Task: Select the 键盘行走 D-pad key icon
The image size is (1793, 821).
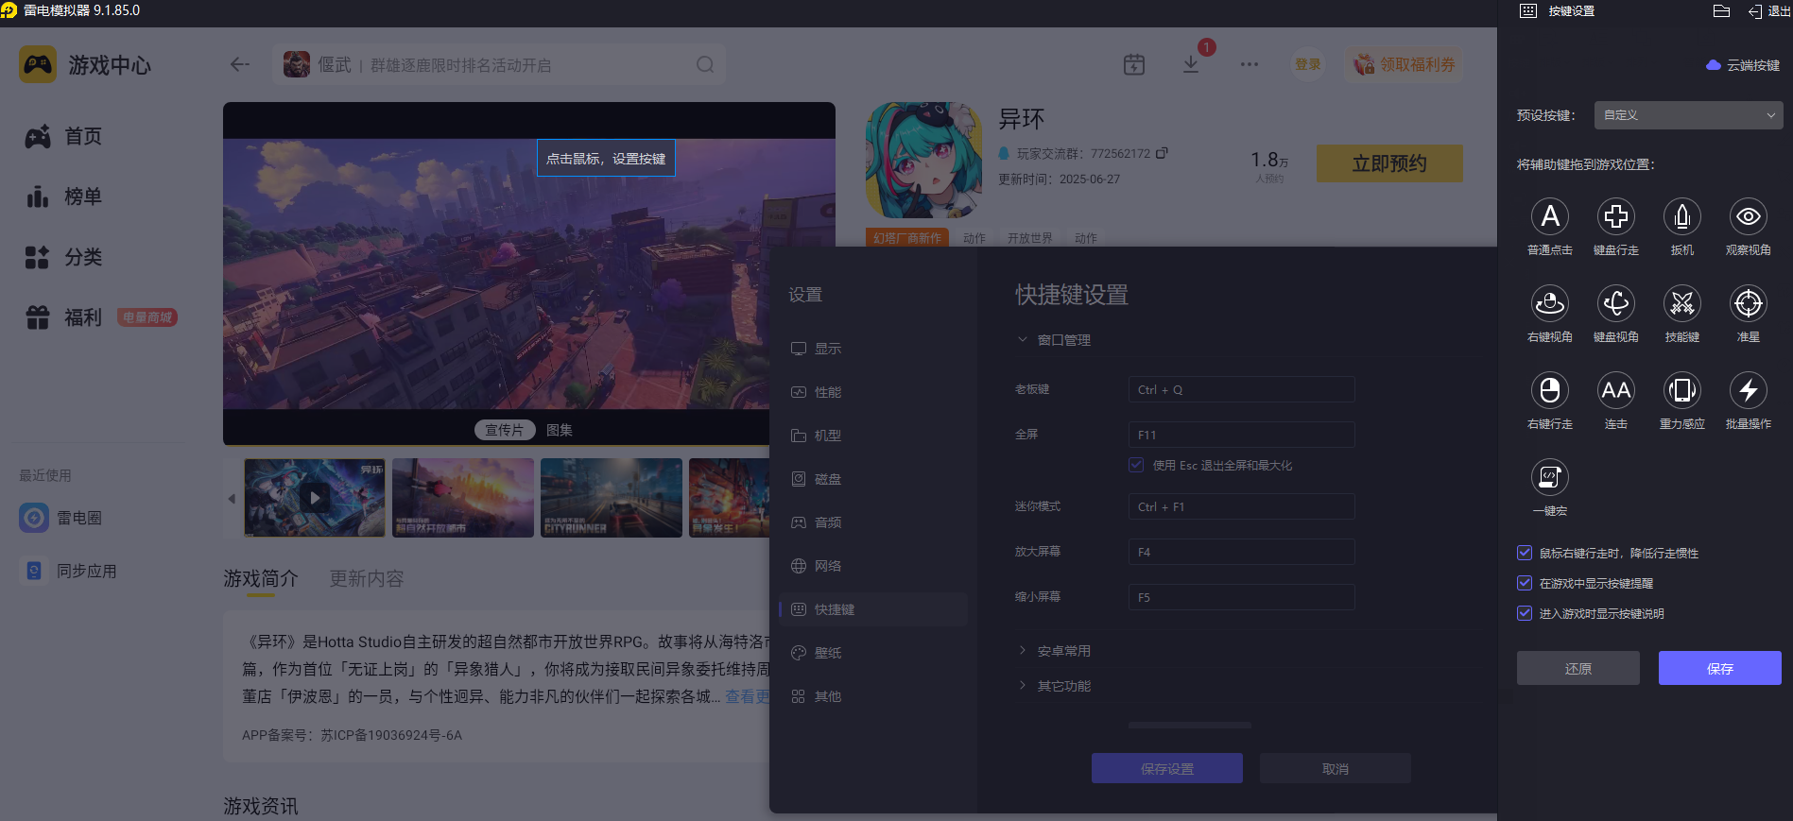Action: 1616,216
